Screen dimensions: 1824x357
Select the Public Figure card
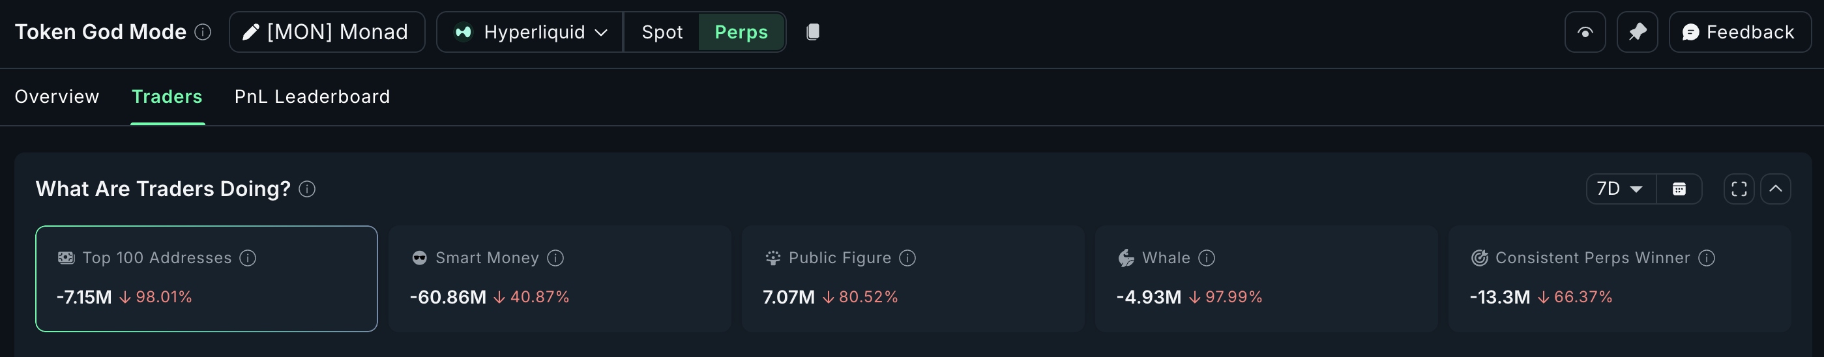(x=912, y=279)
